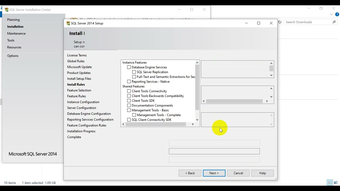Open Planning in Installation Center
The width and height of the screenshot is (340, 191).
point(13,20)
